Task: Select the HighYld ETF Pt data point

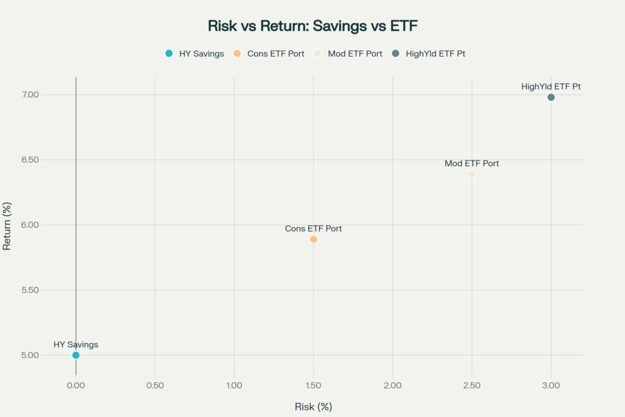Action: tap(551, 97)
